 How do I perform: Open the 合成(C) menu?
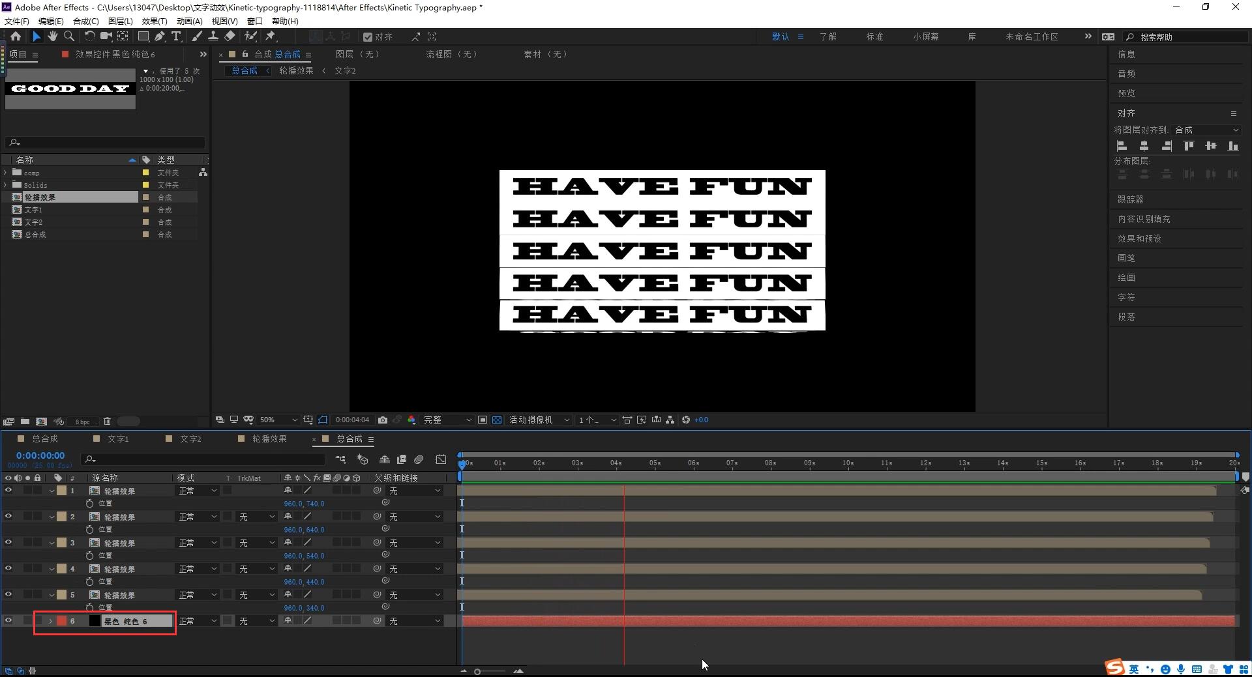[86, 22]
